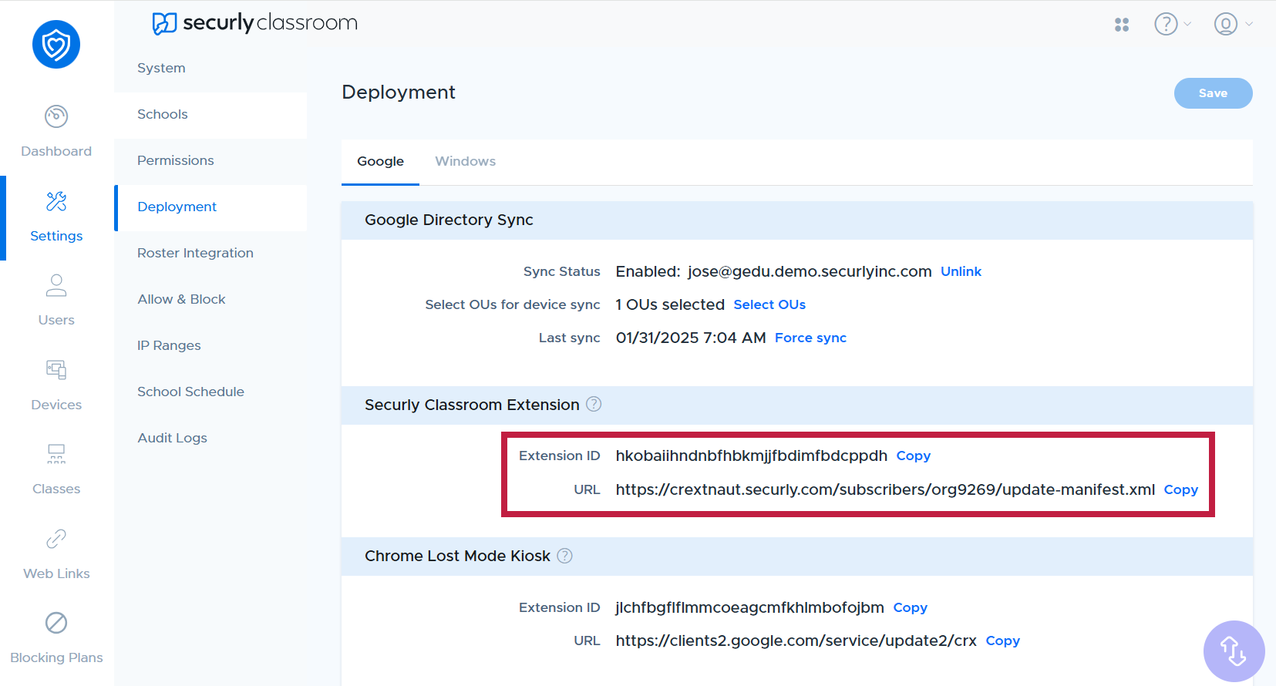Click the Securly shield logo icon
This screenshot has height=686, width=1276.
point(56,45)
